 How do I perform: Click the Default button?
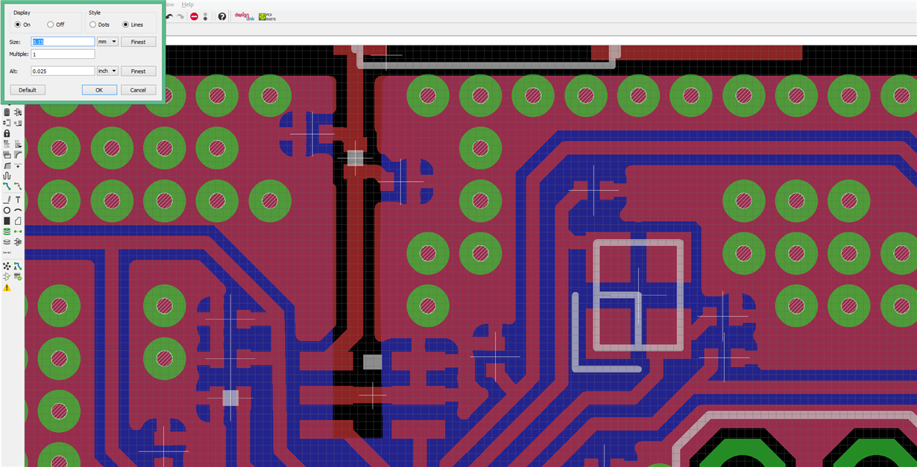click(x=28, y=89)
